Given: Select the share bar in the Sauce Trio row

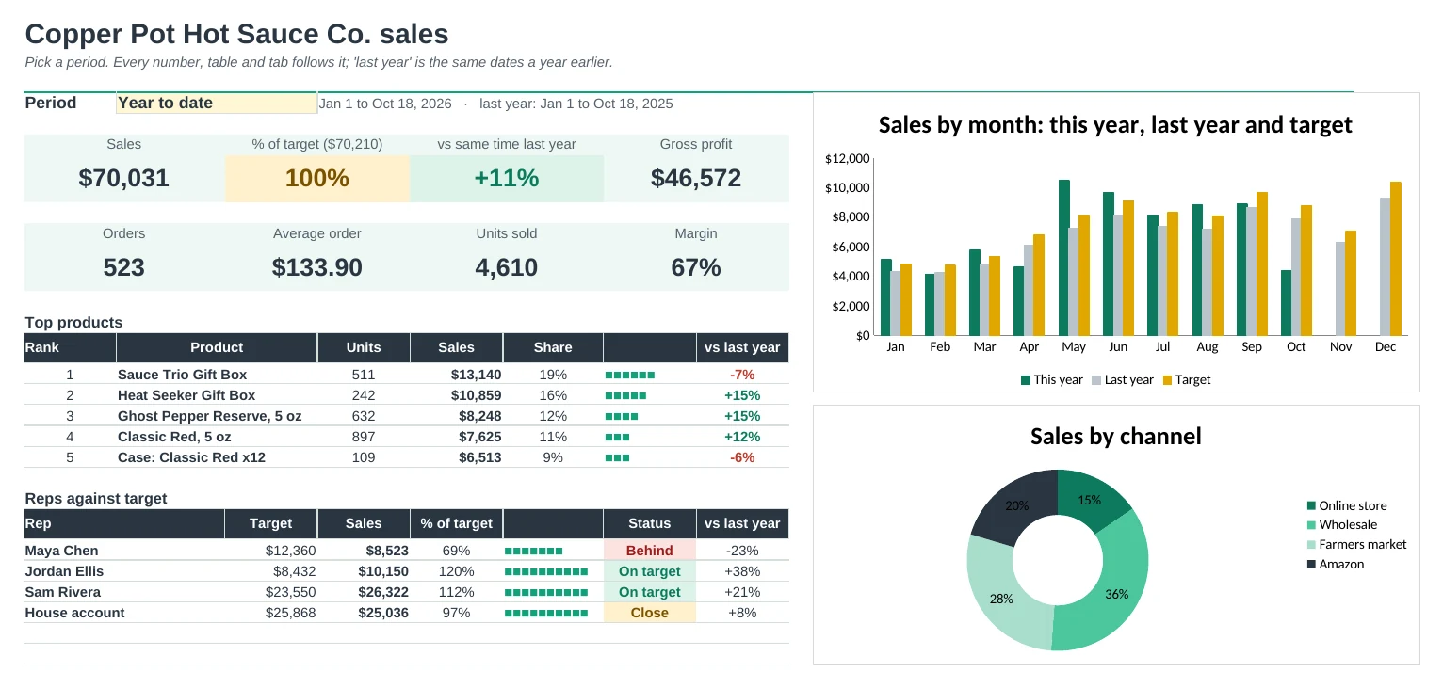Looking at the screenshot, I should [629, 375].
